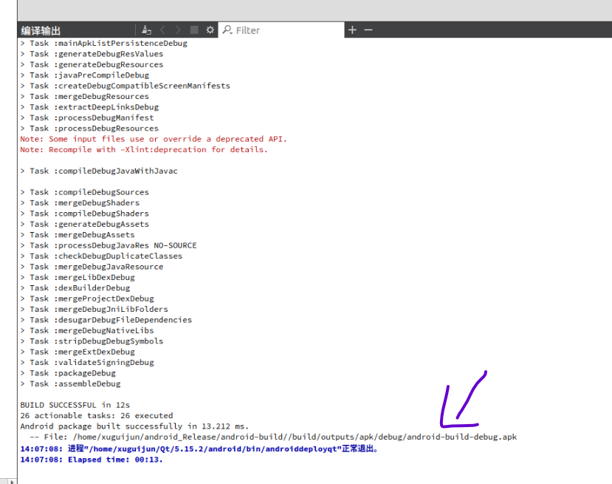Open the output pane settings gear
Viewport: 612px width, 484px height.
tap(210, 30)
